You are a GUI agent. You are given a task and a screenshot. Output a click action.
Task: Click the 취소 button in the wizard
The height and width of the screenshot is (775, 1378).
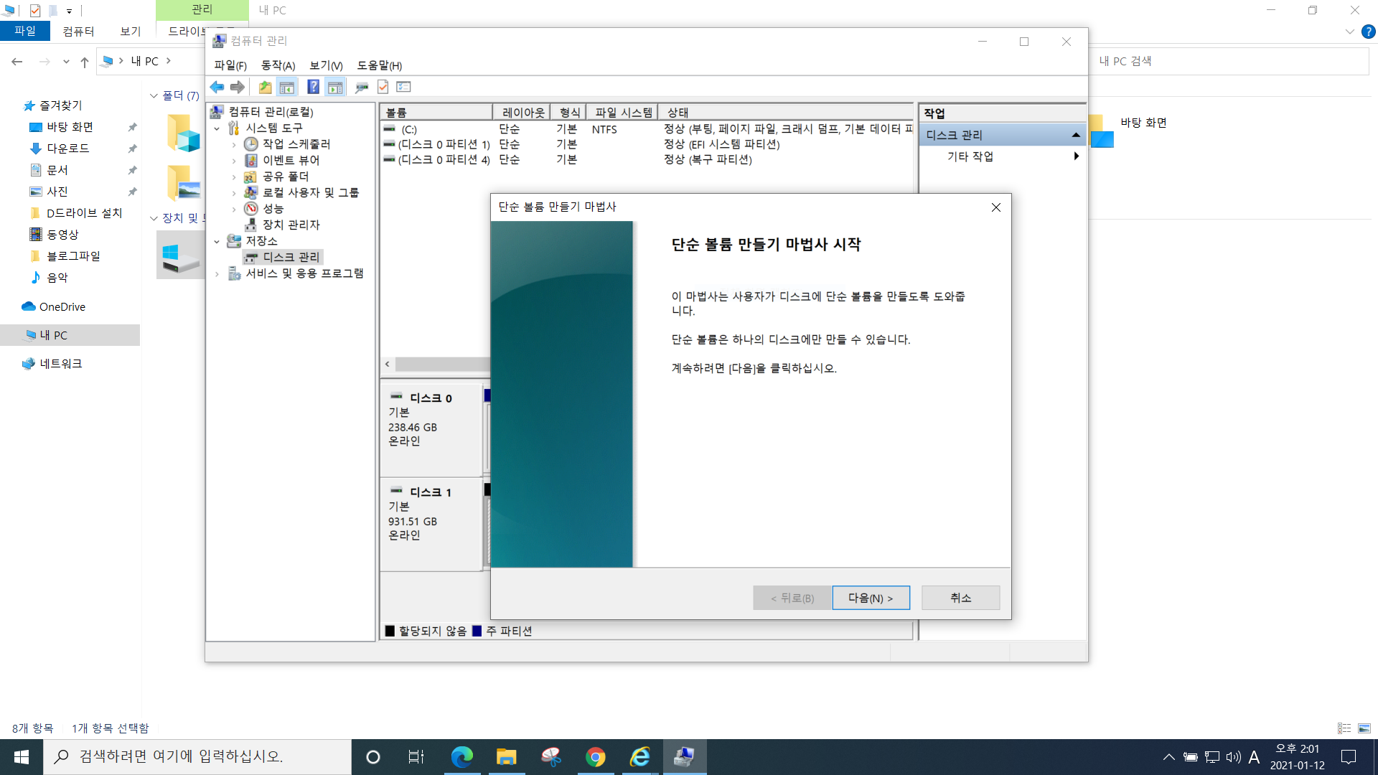(x=960, y=598)
